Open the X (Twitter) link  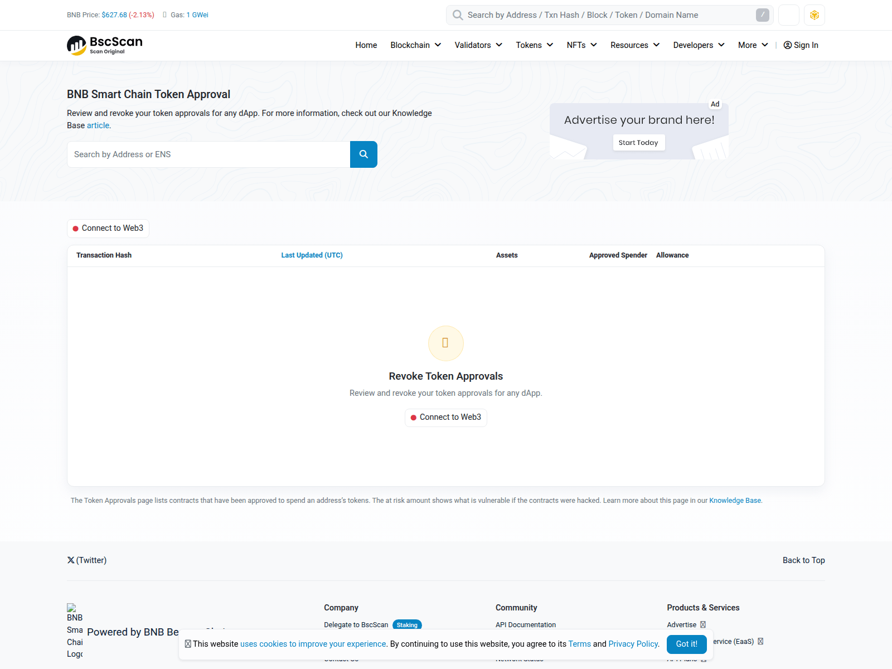pos(87,560)
